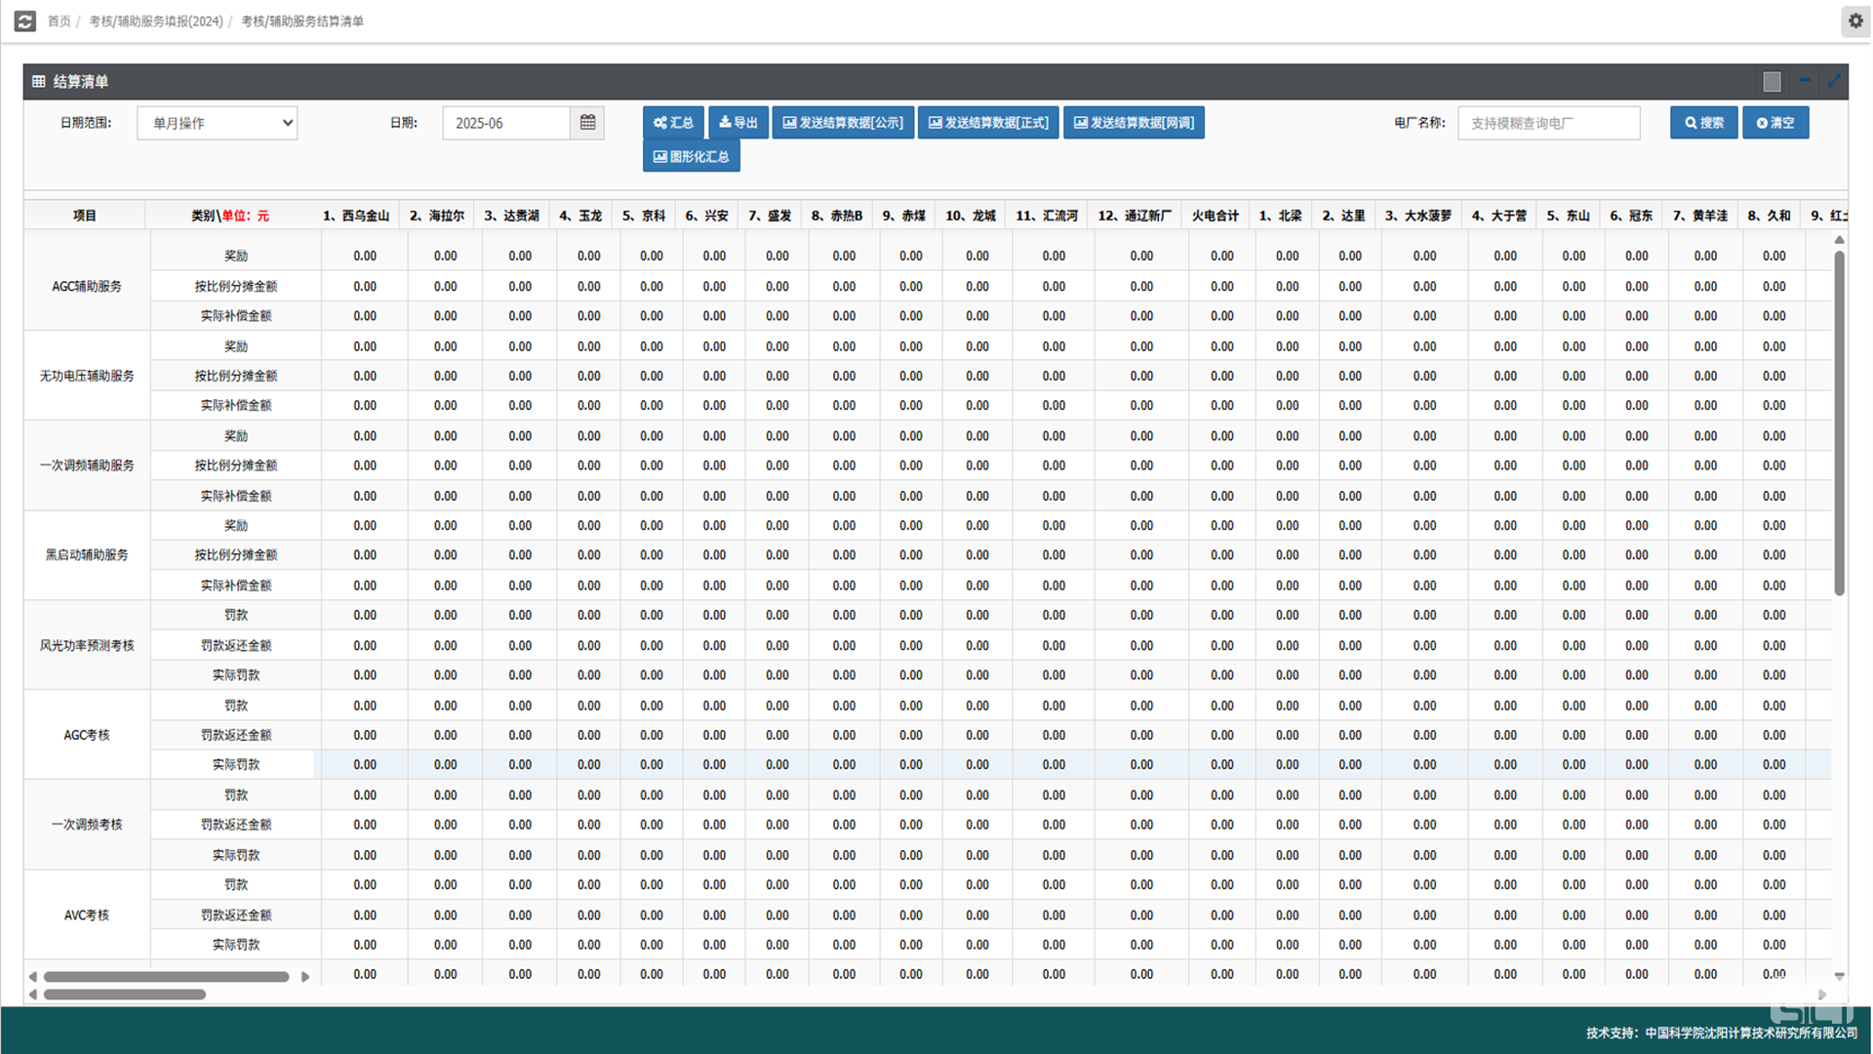1873x1054 pixels.
Task: Click the 首页 breadcrumb link
Action: tap(59, 21)
